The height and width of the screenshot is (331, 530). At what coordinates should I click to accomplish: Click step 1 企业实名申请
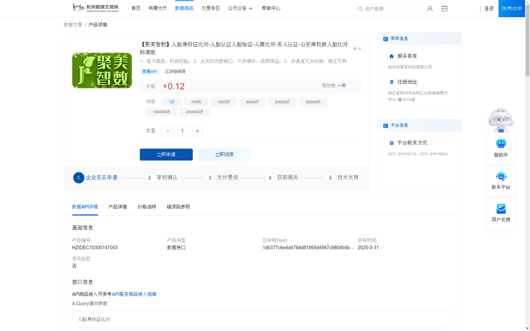click(x=95, y=178)
